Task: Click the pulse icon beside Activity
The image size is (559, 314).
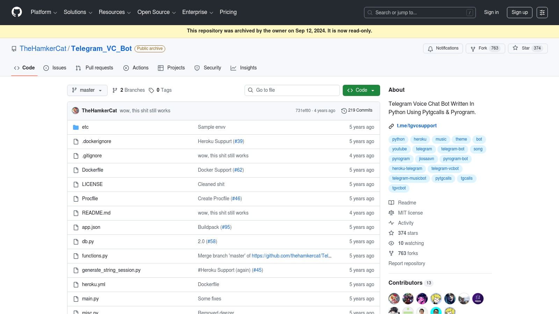Action: point(391,223)
